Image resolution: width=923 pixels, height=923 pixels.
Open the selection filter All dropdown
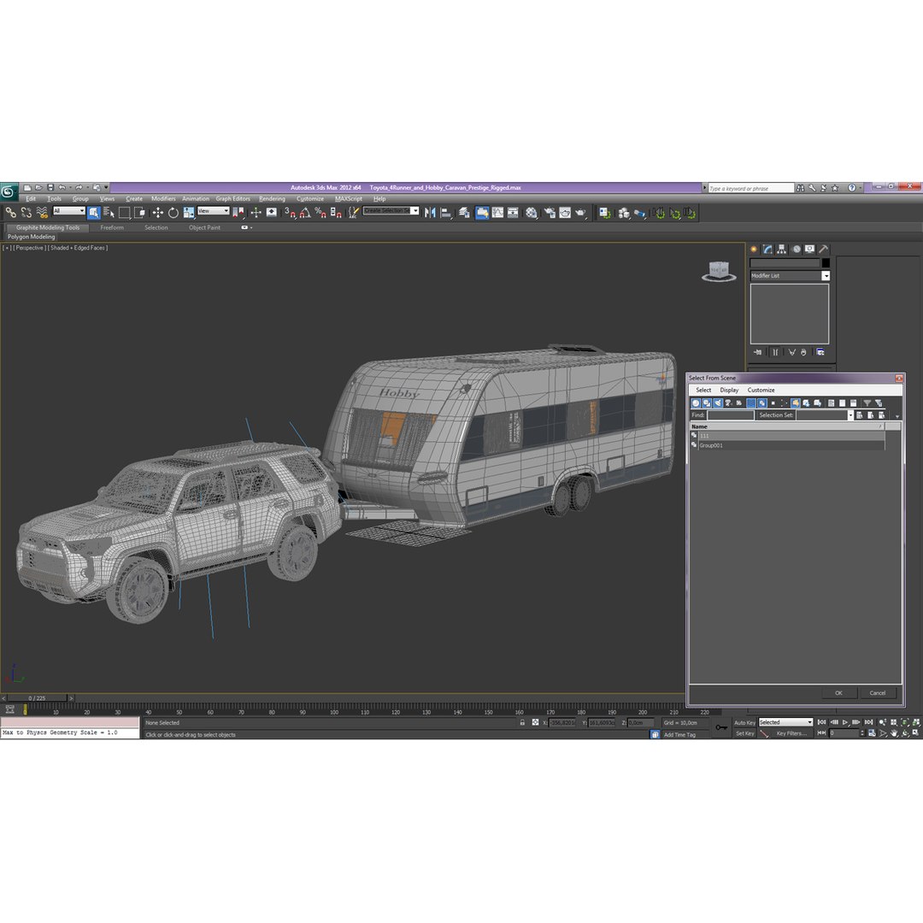69,211
